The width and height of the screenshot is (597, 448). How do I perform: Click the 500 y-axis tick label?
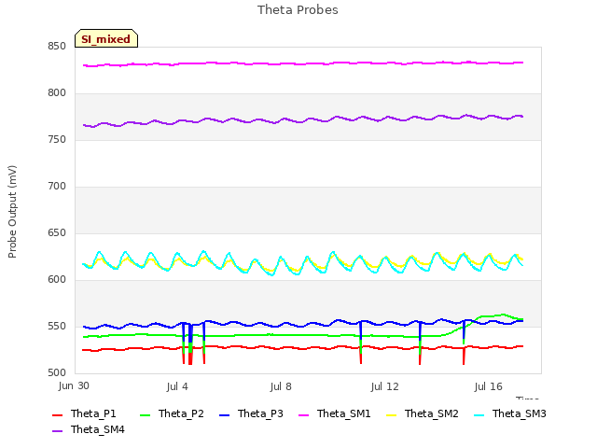(x=57, y=373)
